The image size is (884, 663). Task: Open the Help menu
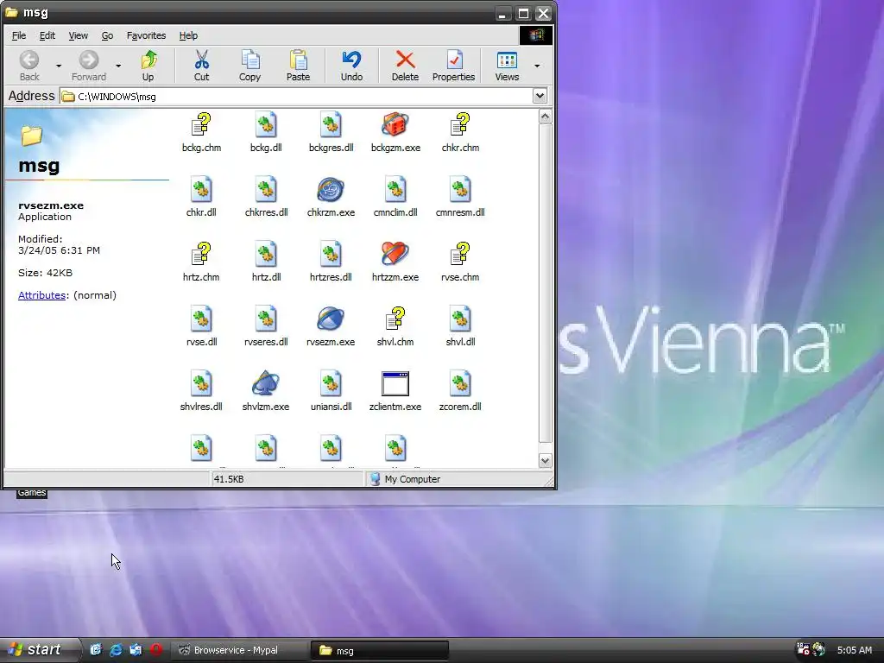pyautogui.click(x=188, y=35)
